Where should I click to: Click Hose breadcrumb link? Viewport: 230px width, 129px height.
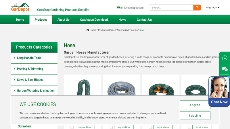[141, 30]
